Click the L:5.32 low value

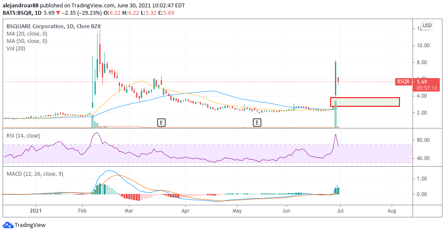pos(149,13)
